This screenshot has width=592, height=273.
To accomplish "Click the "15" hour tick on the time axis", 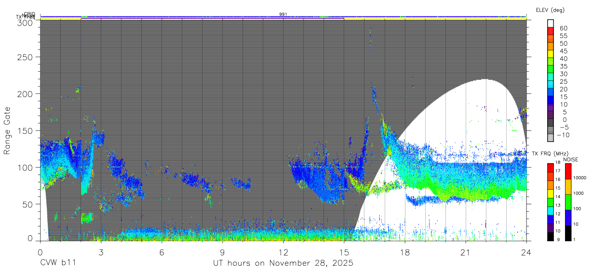I will [x=344, y=252].
